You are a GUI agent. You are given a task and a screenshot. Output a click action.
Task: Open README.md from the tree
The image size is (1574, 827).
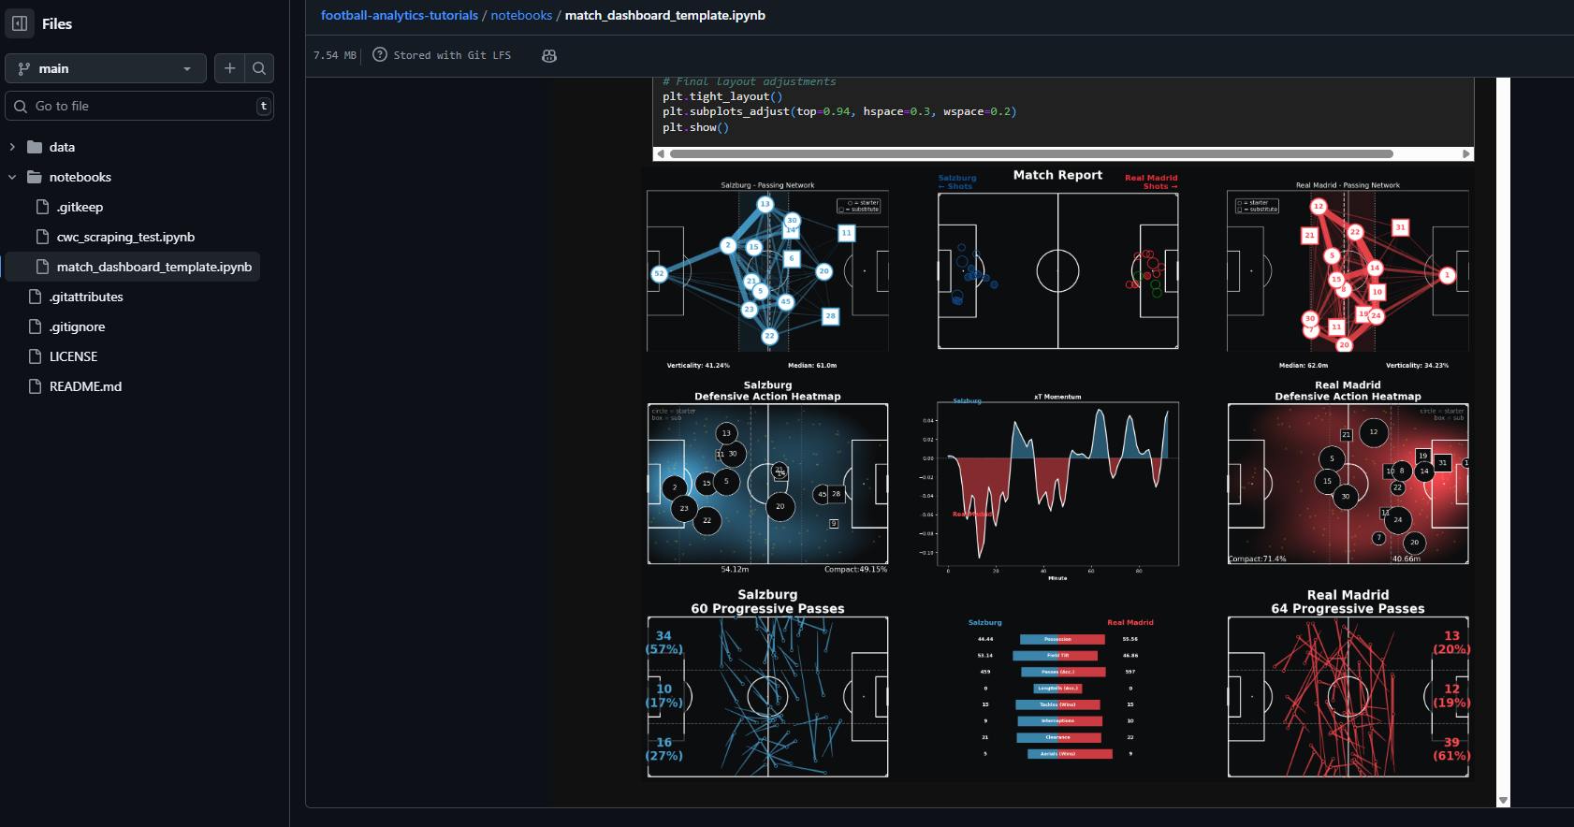tap(85, 386)
